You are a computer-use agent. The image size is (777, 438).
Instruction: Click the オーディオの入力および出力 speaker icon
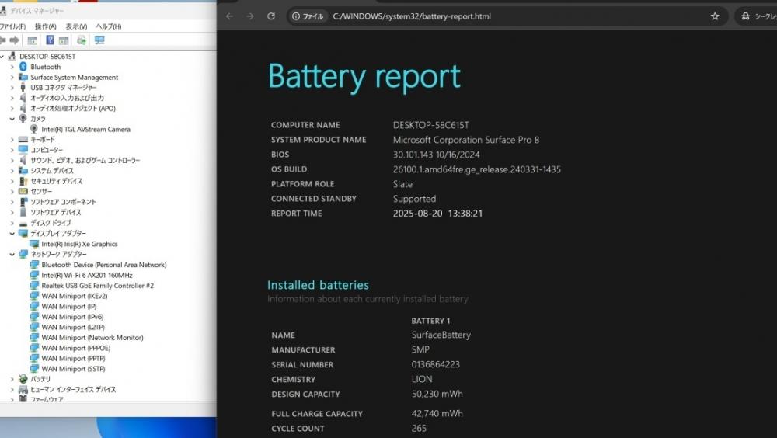tap(23, 98)
